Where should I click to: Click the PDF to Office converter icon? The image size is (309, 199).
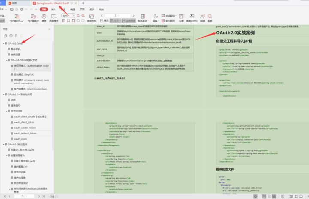point(17,17)
